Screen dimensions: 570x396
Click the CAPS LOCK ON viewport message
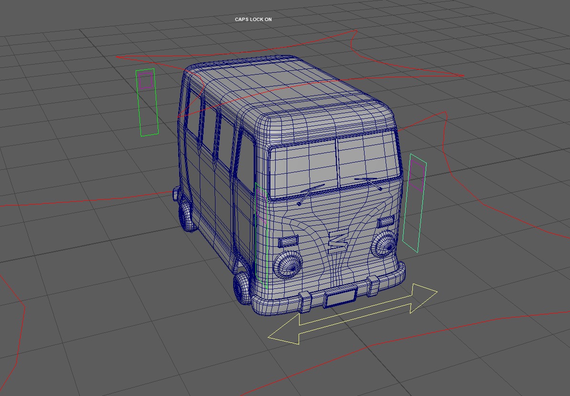[253, 19]
